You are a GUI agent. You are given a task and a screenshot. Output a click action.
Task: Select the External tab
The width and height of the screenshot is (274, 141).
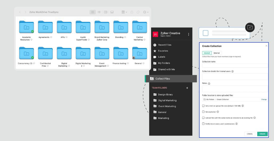click(217, 53)
